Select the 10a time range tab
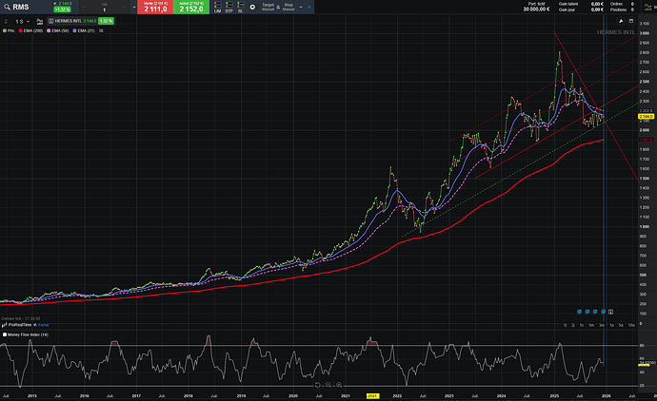 pos(631,326)
